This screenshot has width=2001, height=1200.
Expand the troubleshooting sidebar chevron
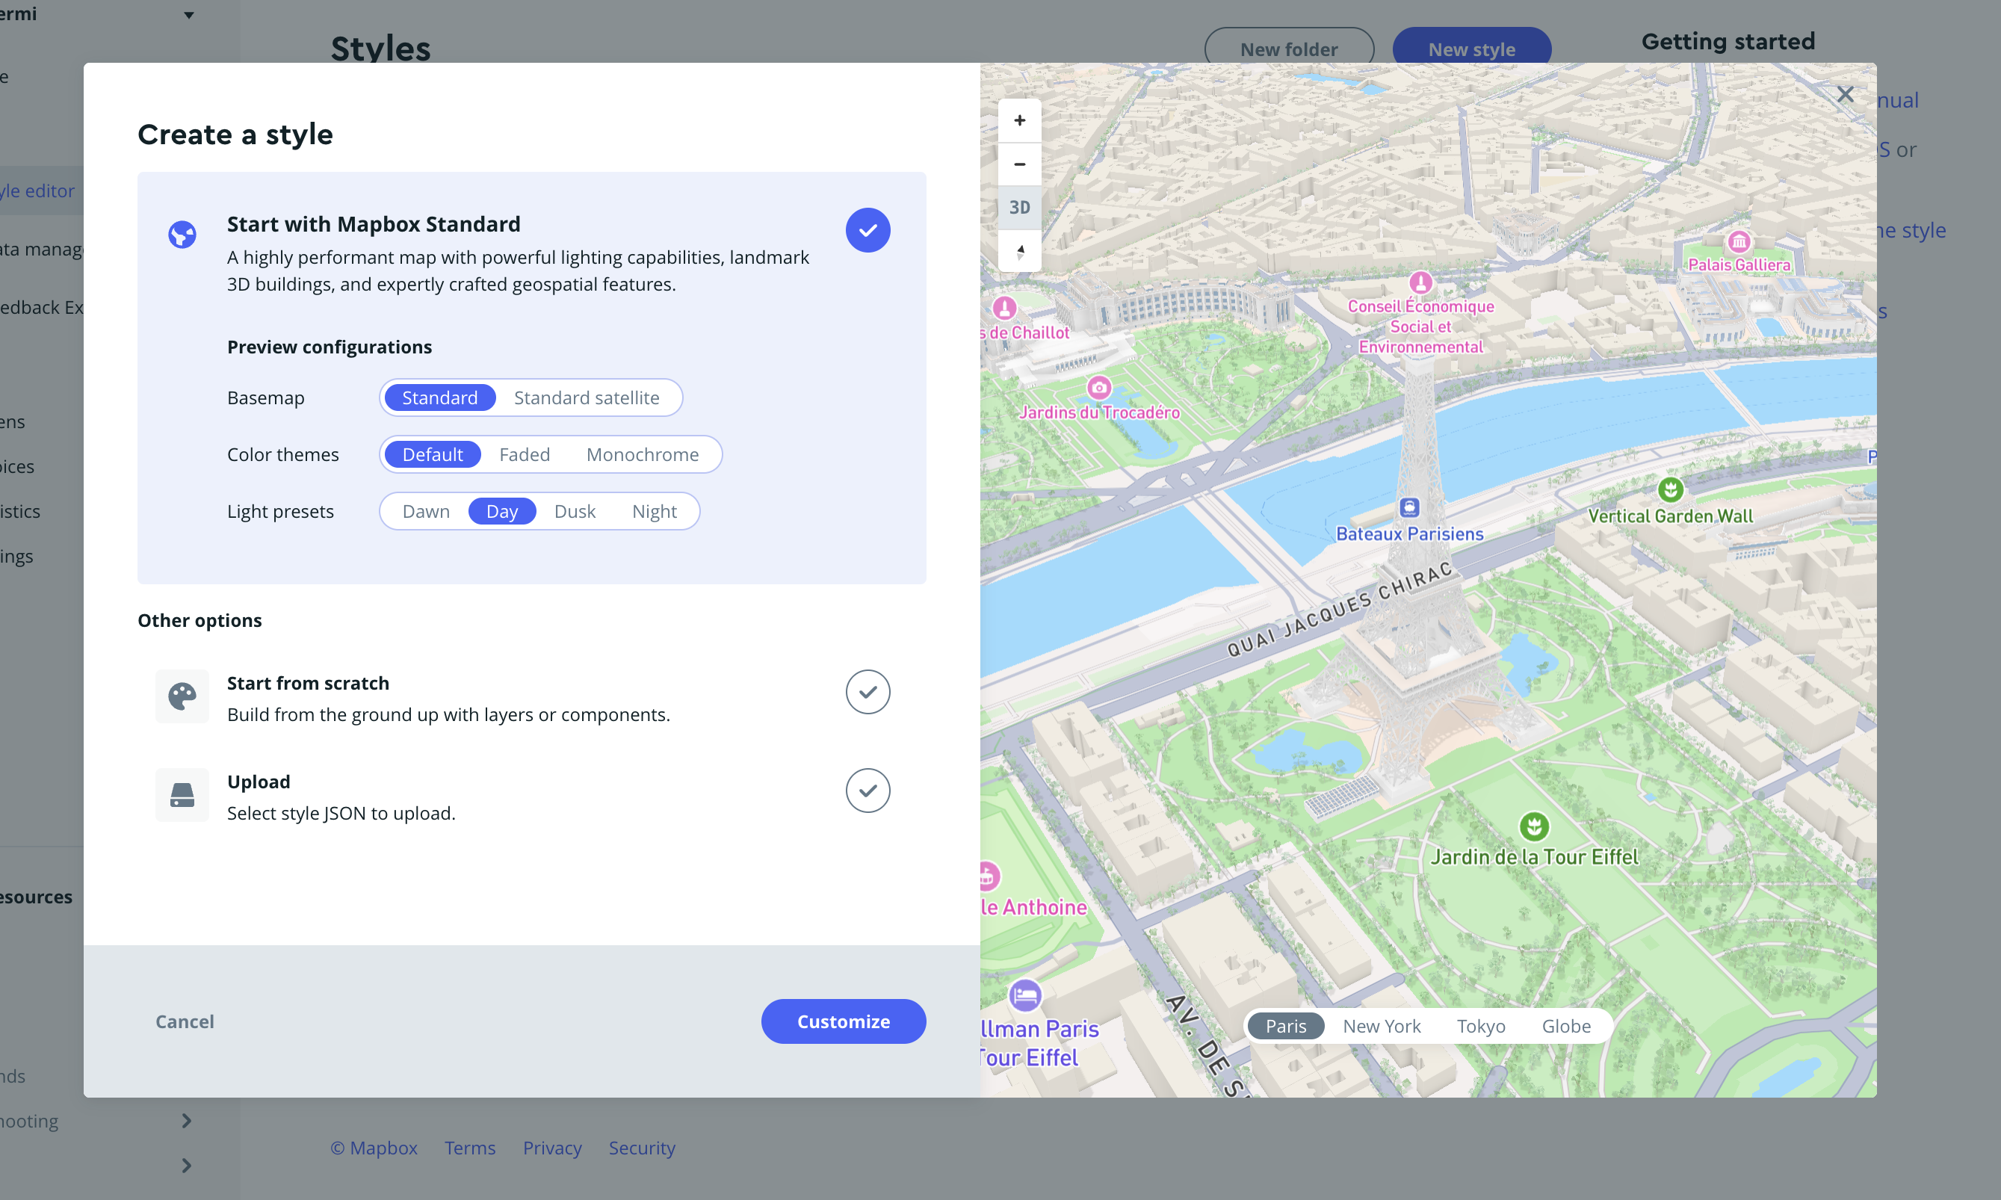[x=187, y=1121]
